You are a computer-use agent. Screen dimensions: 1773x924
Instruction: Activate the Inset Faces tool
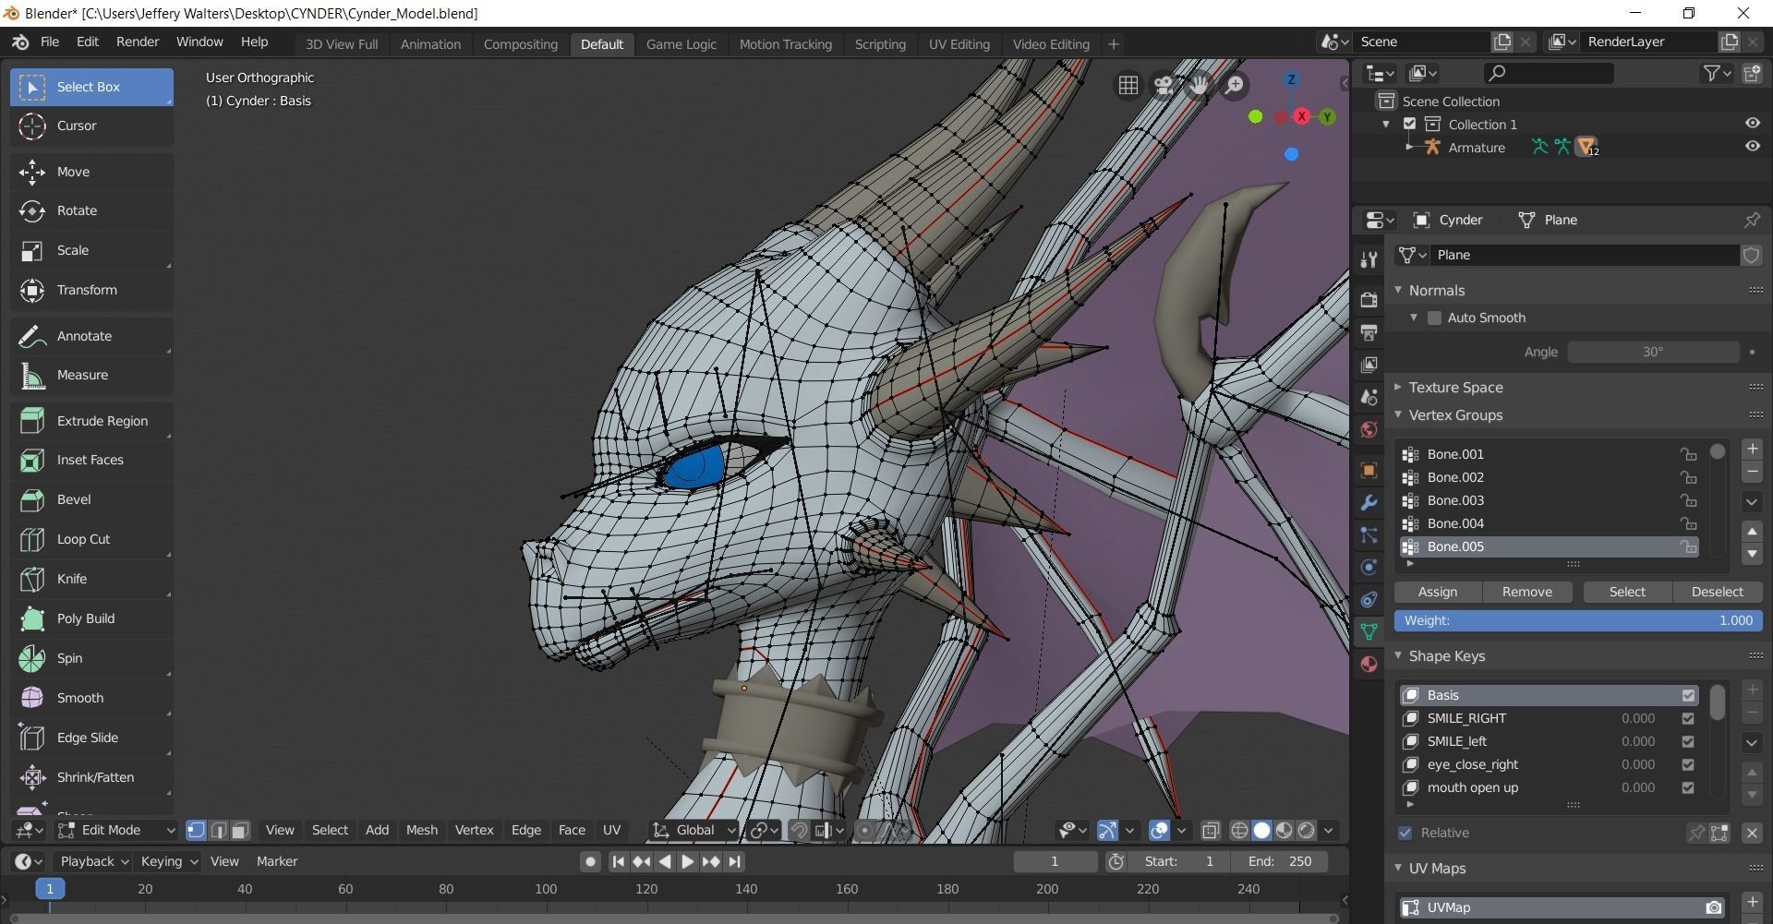tap(91, 460)
